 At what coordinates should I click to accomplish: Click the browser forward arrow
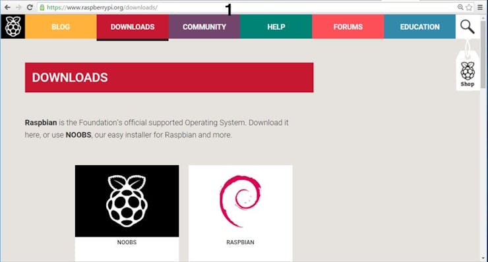pos(18,7)
